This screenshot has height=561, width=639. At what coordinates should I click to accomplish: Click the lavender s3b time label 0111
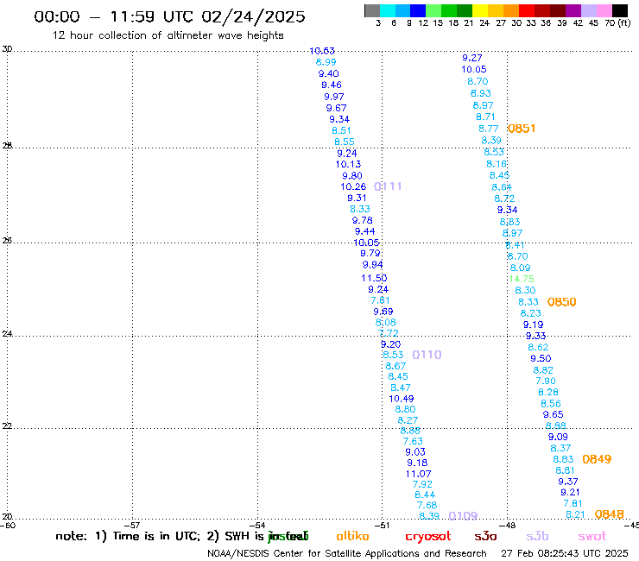[388, 186]
